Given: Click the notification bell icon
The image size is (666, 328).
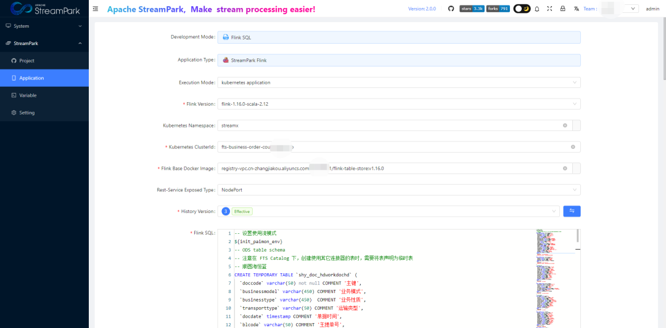Looking at the screenshot, I should (537, 9).
